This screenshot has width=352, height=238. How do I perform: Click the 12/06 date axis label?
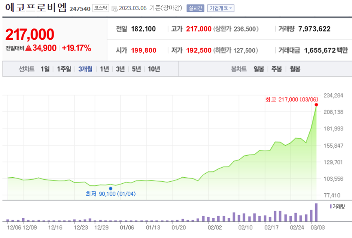coord(14,228)
